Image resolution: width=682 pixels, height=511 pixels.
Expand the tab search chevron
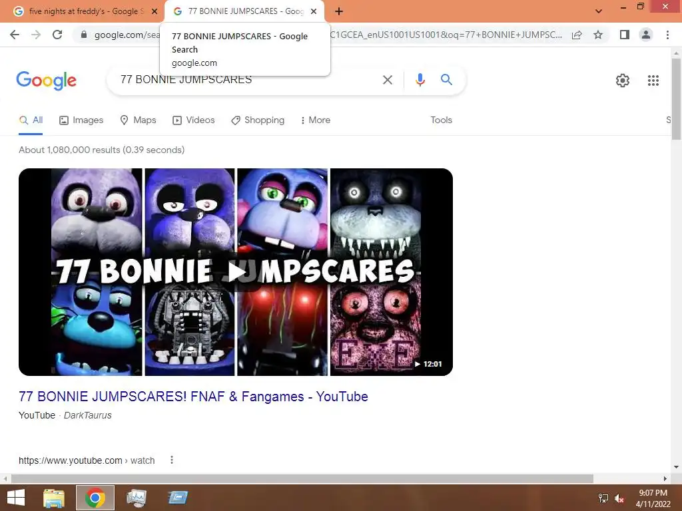(599, 11)
